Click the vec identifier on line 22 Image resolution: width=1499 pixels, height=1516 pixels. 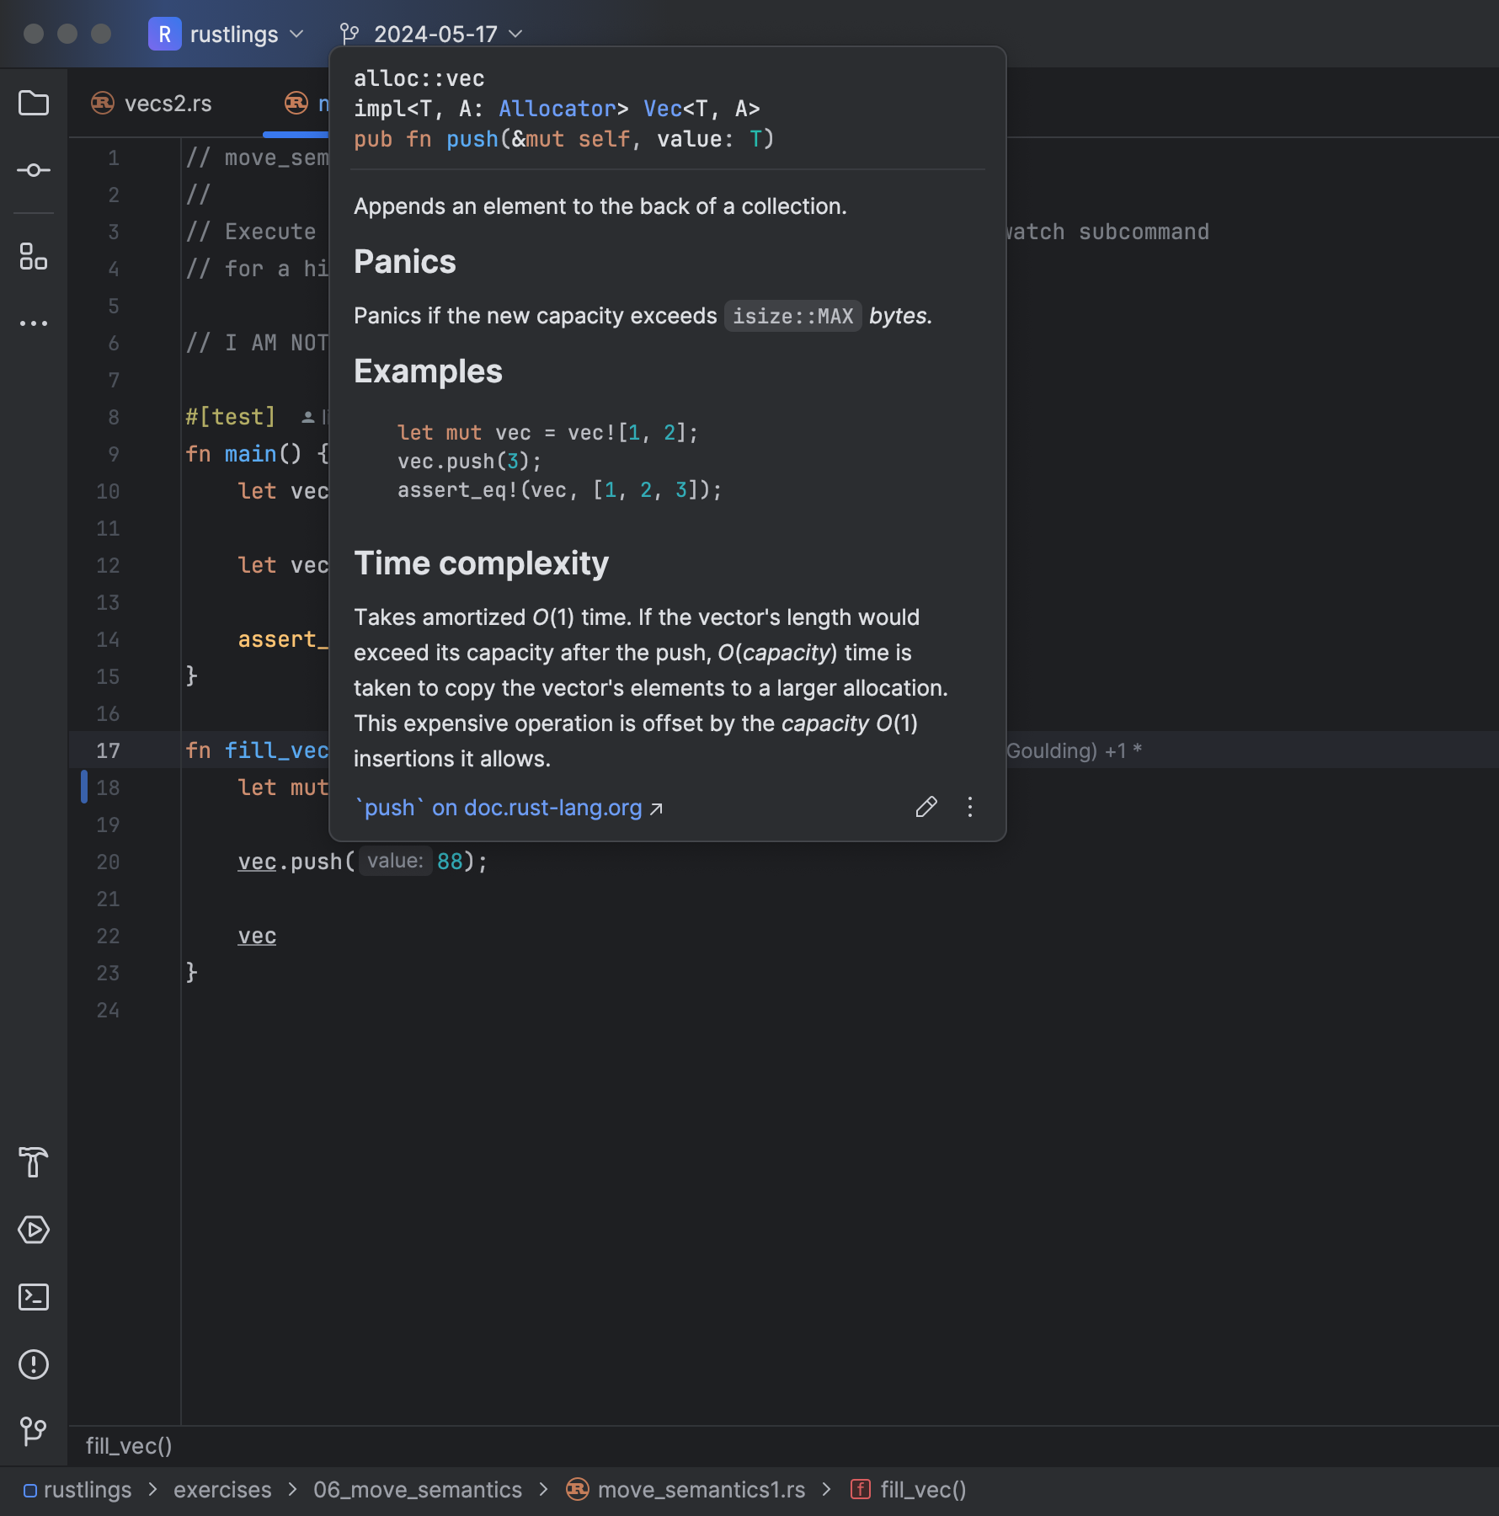click(x=257, y=936)
